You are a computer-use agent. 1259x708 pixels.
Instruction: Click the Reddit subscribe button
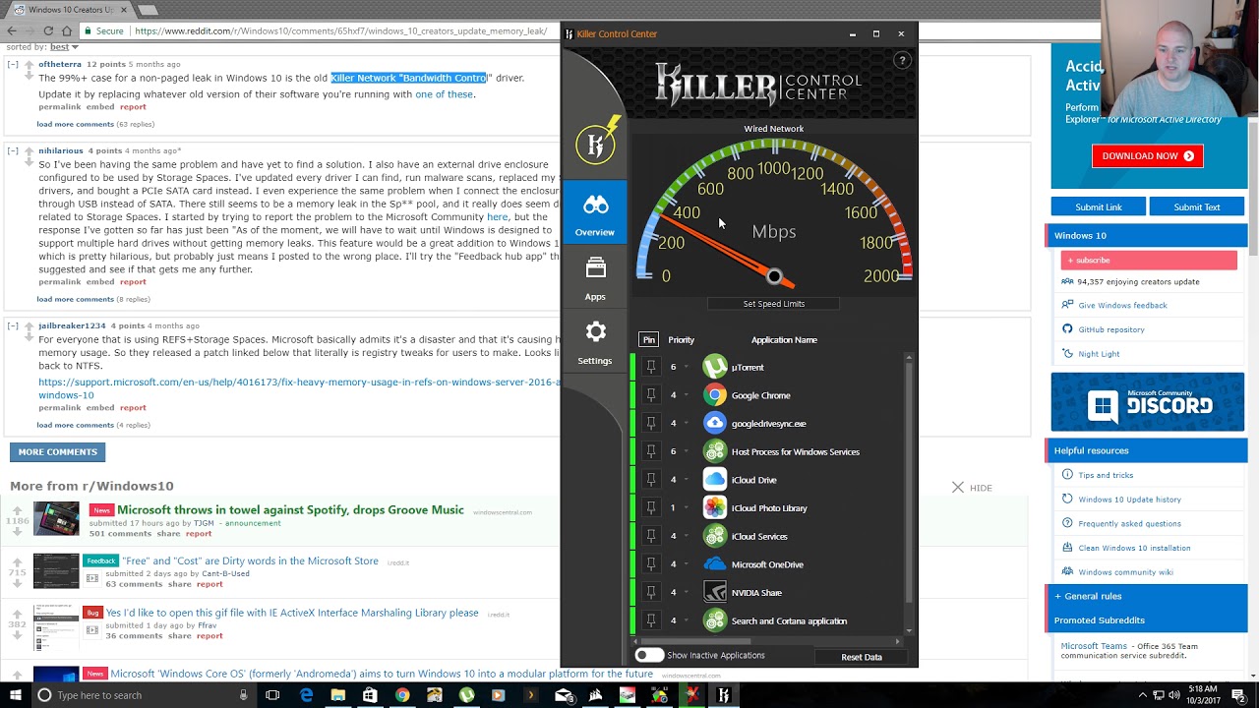(x=1148, y=261)
